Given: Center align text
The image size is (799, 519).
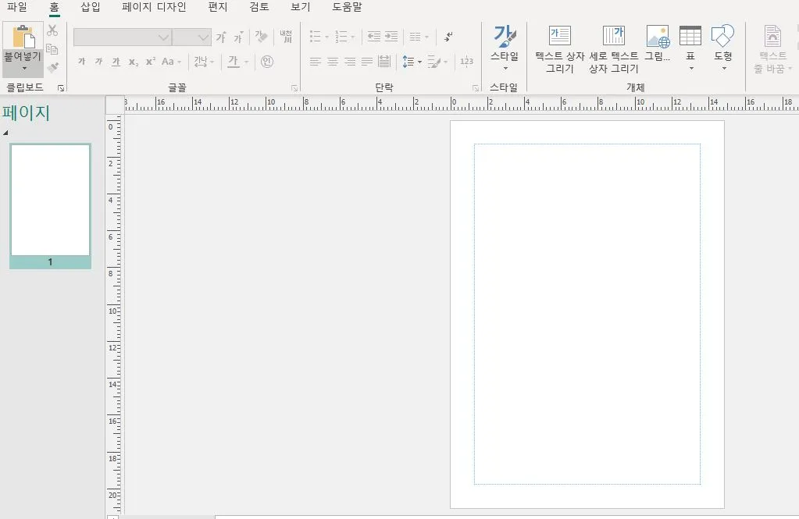Looking at the screenshot, I should click(x=333, y=62).
